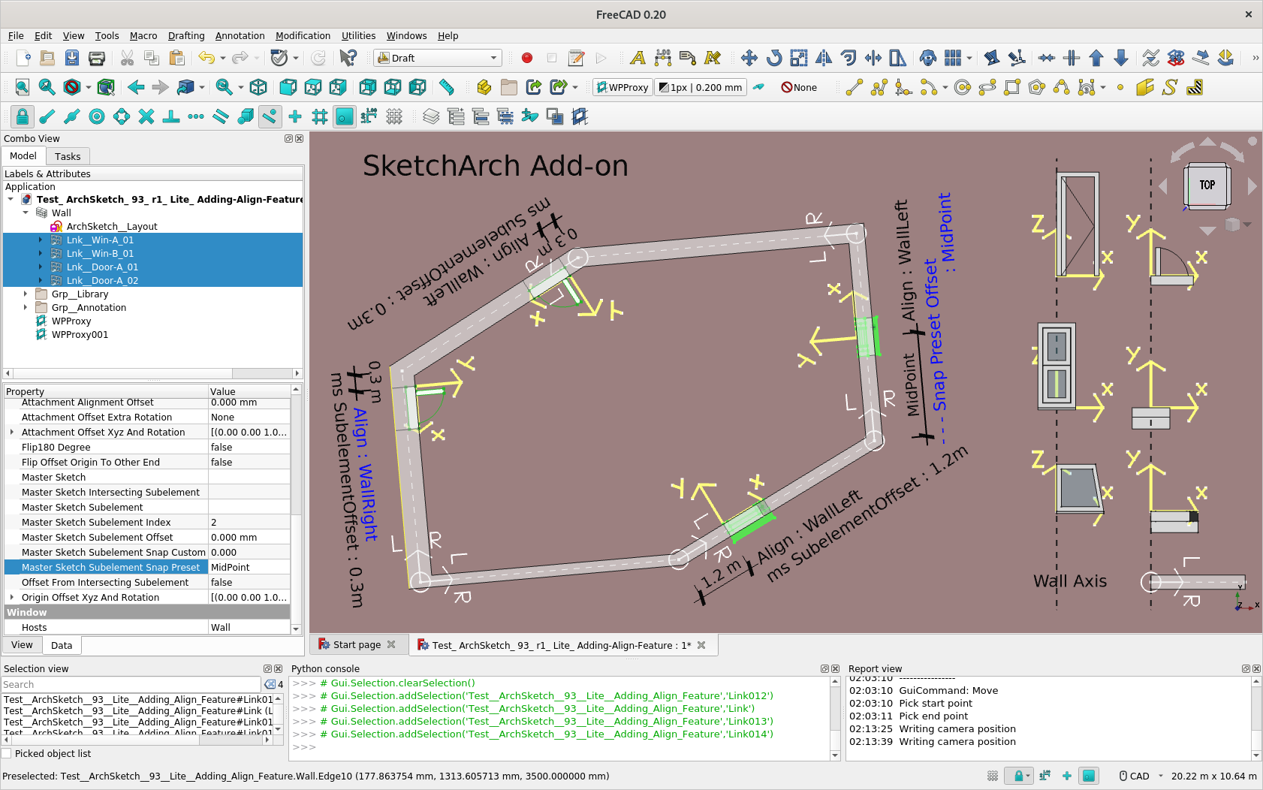Check the Picked object list checkbox
1263x790 pixels.
pyautogui.click(x=7, y=754)
